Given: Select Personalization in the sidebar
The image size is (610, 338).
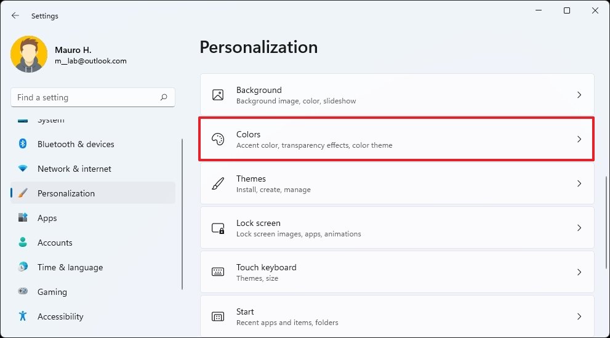Looking at the screenshot, I should [x=92, y=193].
